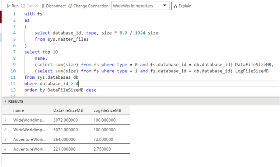The width and height of the screenshot is (280, 167).
Task: Open Change Connection dialog
Action: pyautogui.click(x=89, y=6)
